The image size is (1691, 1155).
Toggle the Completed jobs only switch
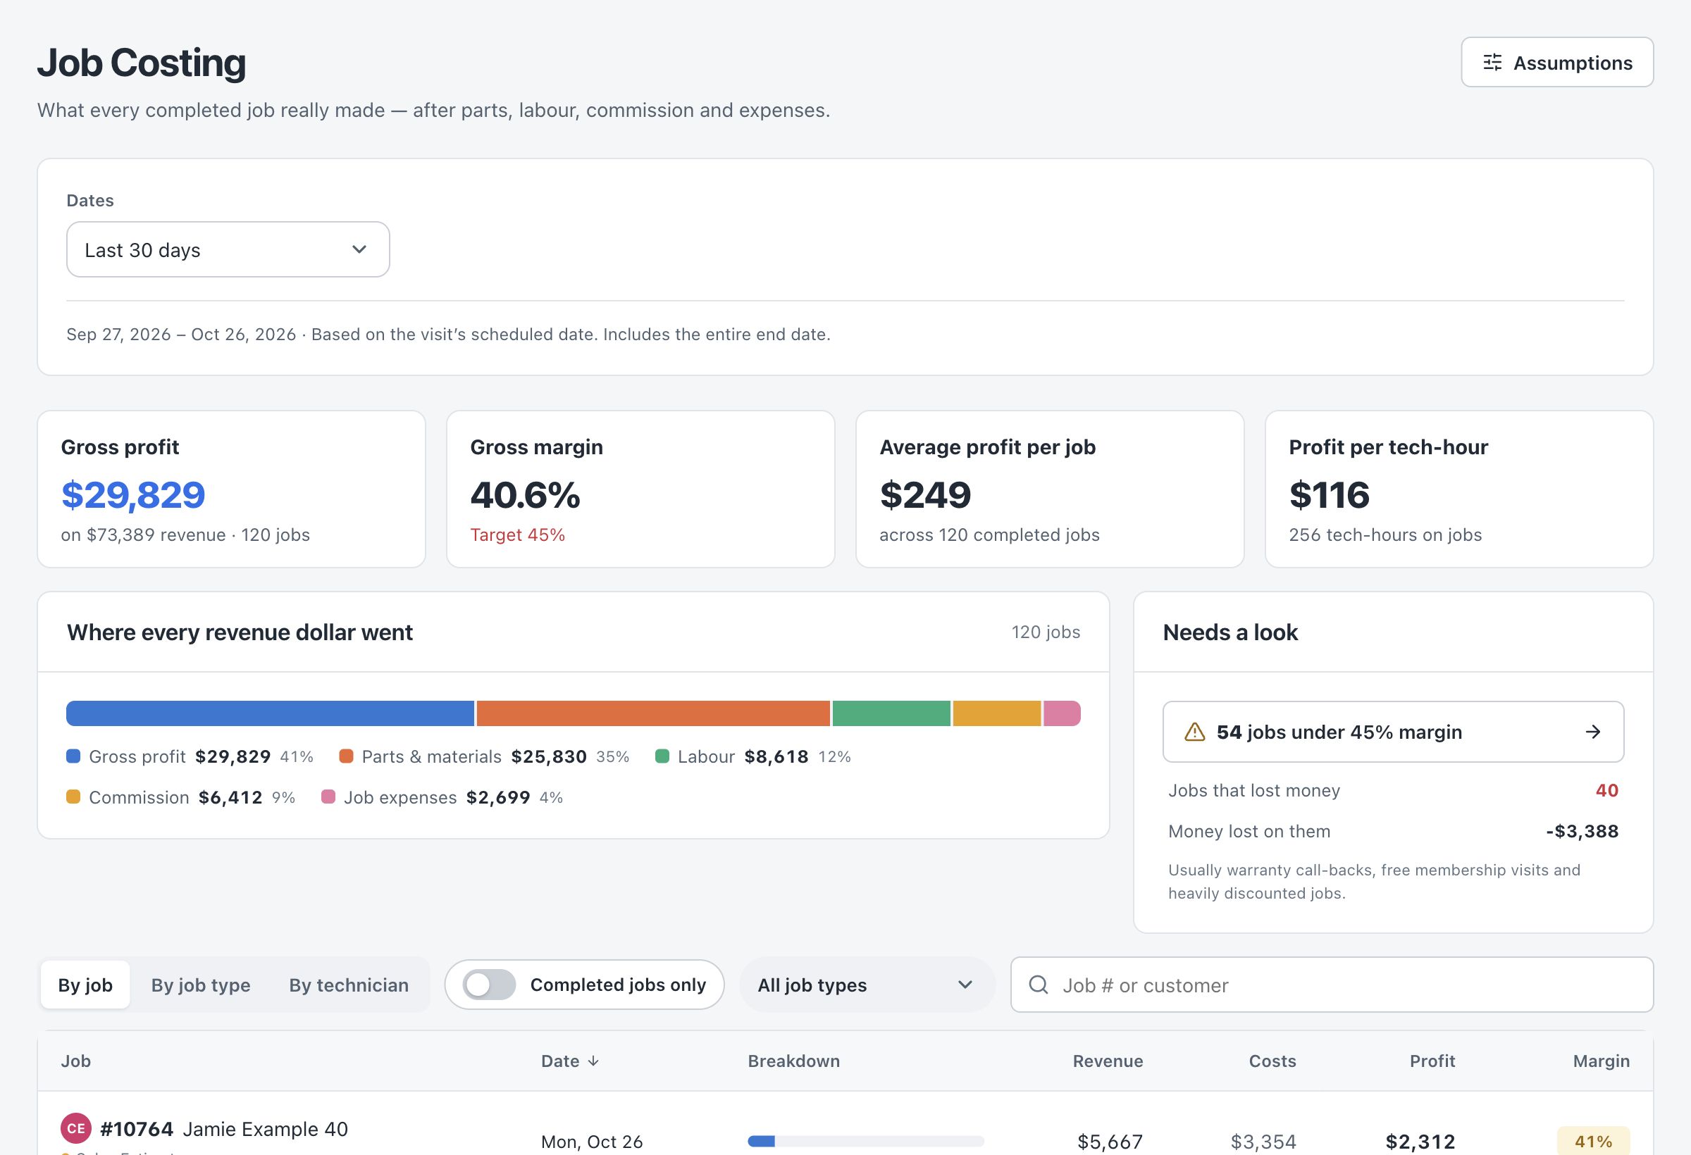[x=490, y=985]
